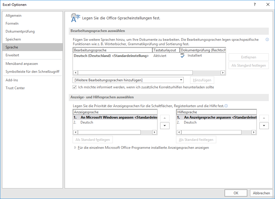Click the Office language settings icon
275x199 pixels.
[x=76, y=18]
